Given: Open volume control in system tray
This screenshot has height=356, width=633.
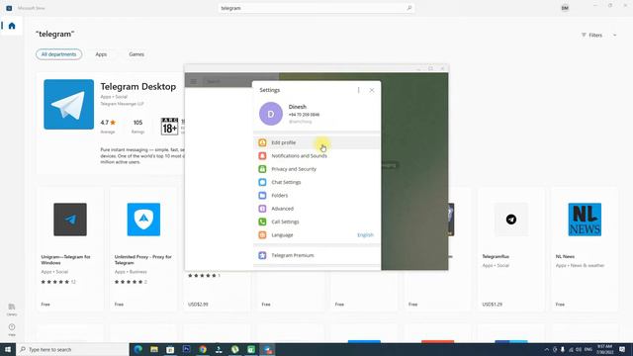Looking at the screenshot, I should pyautogui.click(x=579, y=349).
